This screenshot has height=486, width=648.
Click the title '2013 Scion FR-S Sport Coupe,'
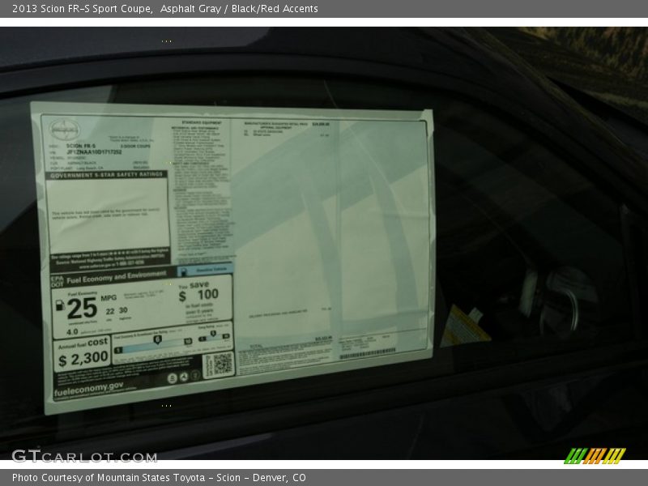(83, 9)
